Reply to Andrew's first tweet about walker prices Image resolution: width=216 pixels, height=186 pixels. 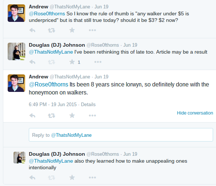click(32, 30)
